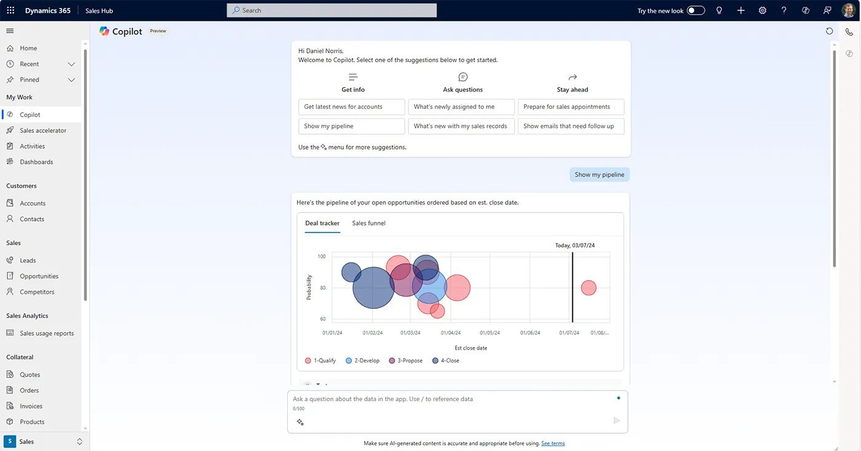This screenshot has height=451, width=861.
Task: Open the phone dialer icon
Action: pyautogui.click(x=849, y=32)
